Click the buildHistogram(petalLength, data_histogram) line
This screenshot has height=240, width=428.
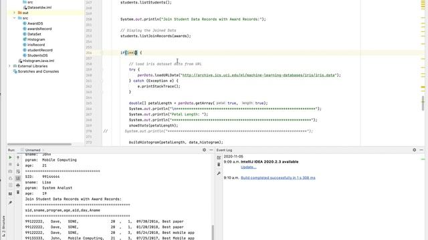click(176, 142)
